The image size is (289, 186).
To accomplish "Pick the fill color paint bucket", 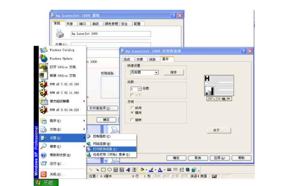I will (142, 170).
